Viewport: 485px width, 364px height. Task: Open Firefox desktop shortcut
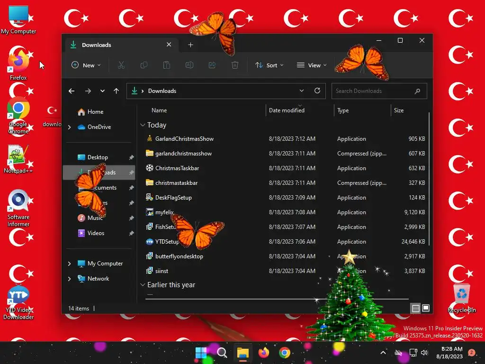18,64
